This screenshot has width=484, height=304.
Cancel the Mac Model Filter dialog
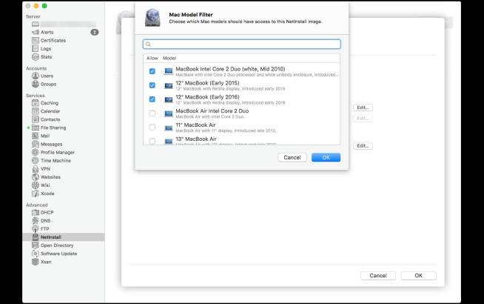coord(292,157)
